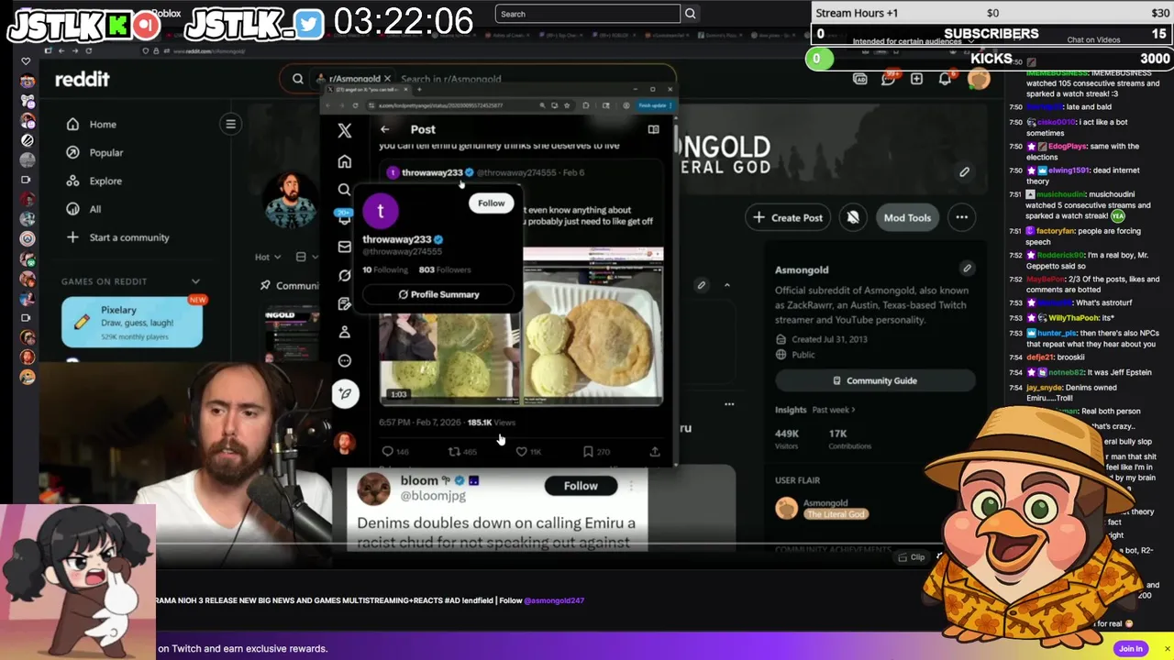Viewport: 1174px width, 660px height.
Task: Open the Past week insights selector
Action: click(834, 410)
